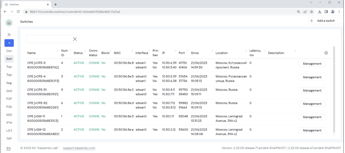Open Management for vCPE-3

tap(312, 64)
